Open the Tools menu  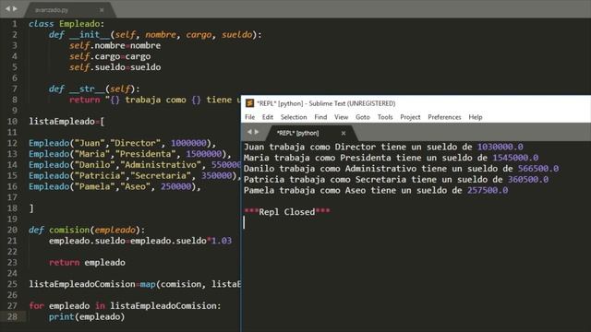point(385,117)
